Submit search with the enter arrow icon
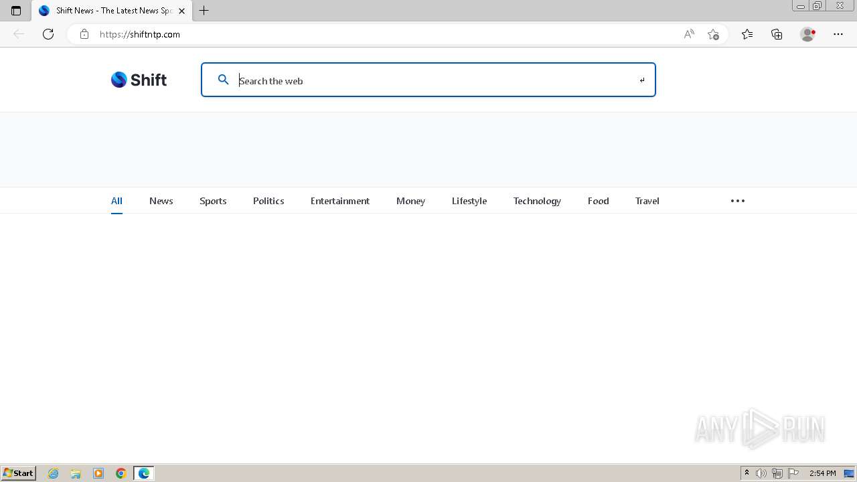 click(x=642, y=80)
